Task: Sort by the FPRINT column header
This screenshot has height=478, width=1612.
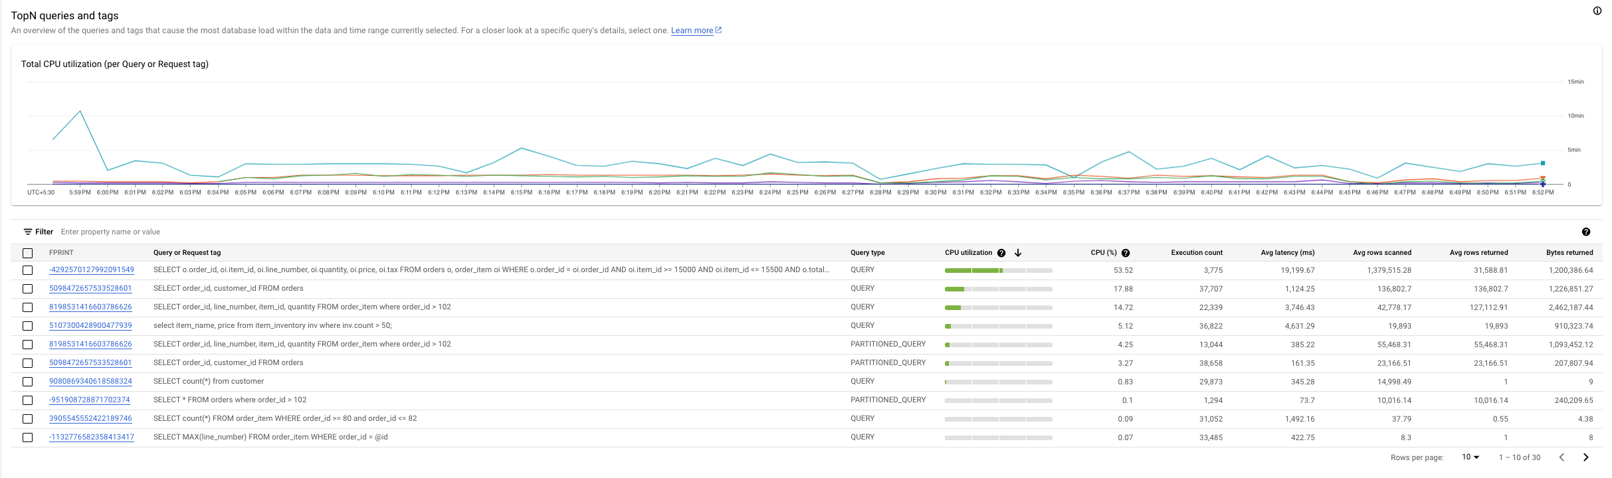Action: pyautogui.click(x=61, y=253)
